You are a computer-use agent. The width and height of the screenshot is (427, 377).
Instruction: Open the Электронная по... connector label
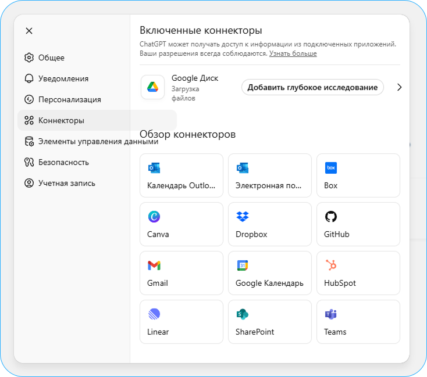click(269, 186)
